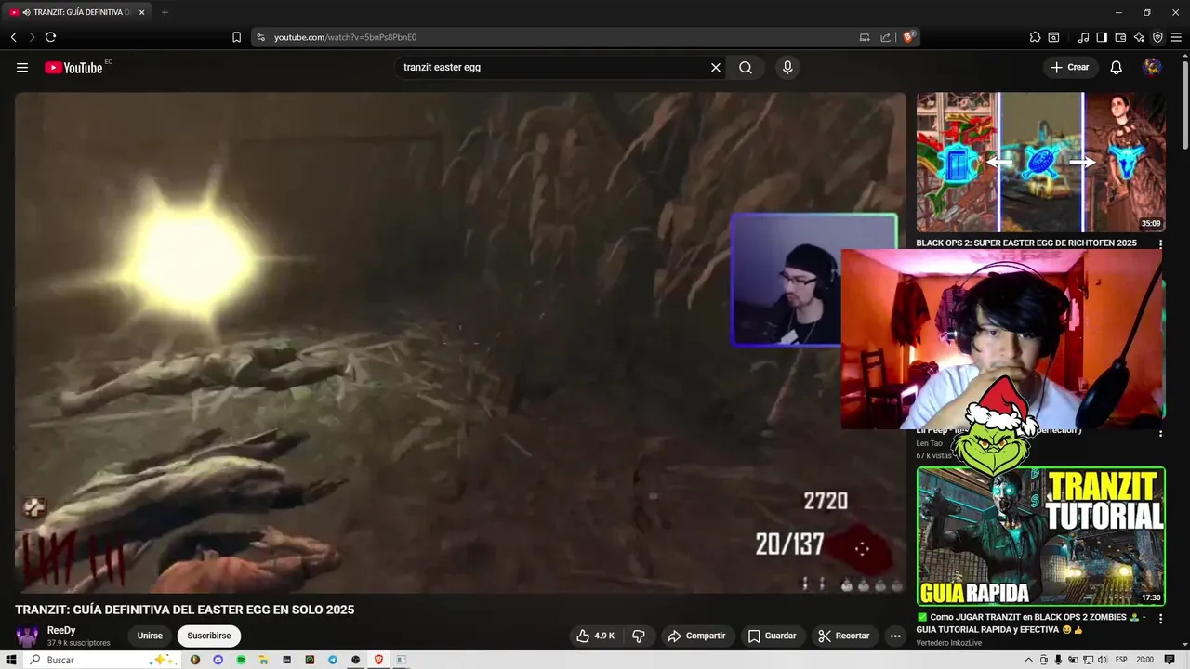Toggle the browser sidebar panel
The image size is (1190, 669).
click(x=1102, y=37)
